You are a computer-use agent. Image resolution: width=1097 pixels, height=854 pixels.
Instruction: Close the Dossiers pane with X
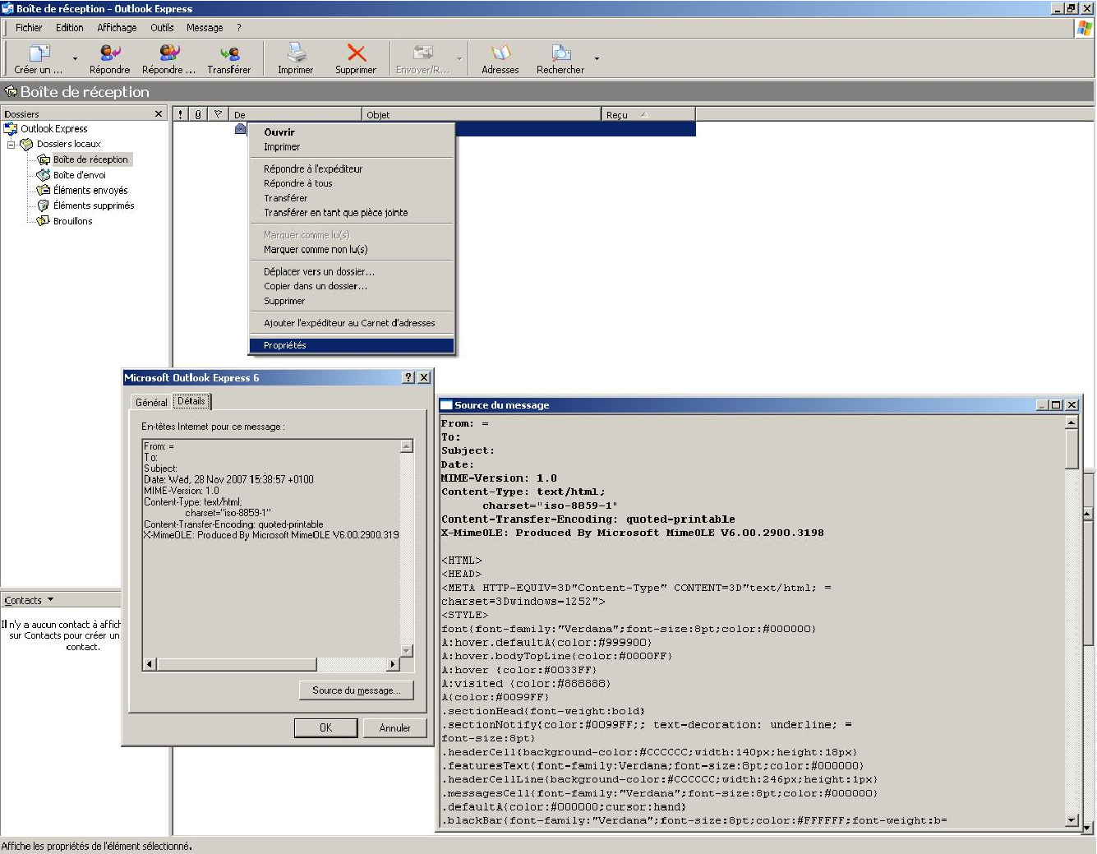[159, 114]
